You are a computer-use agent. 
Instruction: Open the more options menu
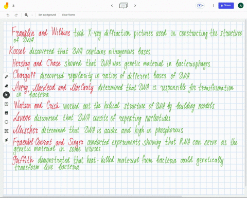tap(213, 6)
